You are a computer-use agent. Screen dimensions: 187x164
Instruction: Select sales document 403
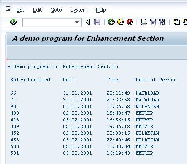click(x=15, y=113)
